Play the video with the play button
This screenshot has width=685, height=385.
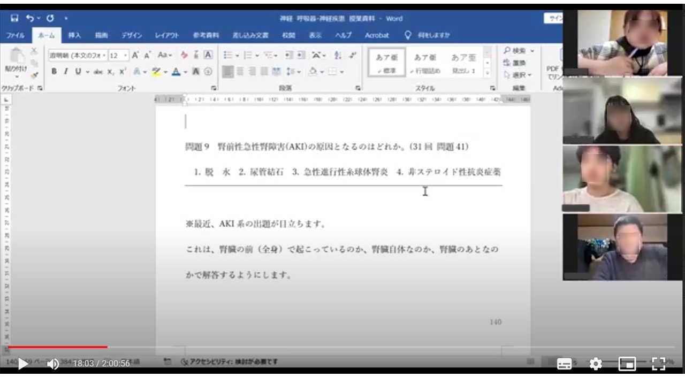[23, 364]
